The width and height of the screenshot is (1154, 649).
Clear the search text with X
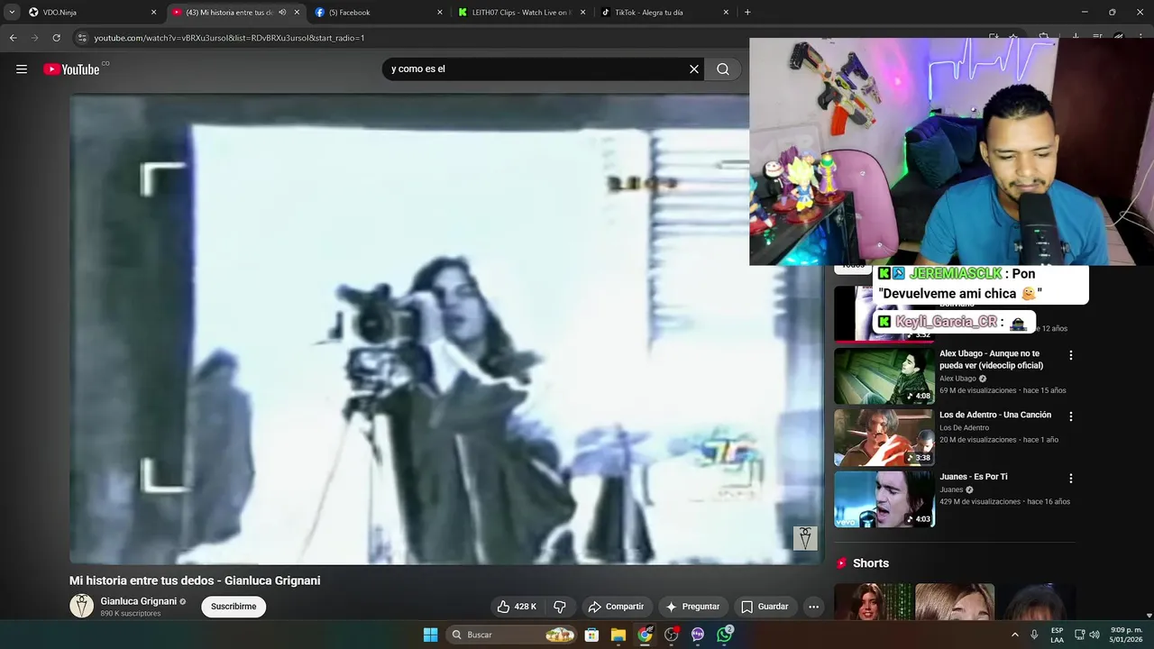click(694, 69)
